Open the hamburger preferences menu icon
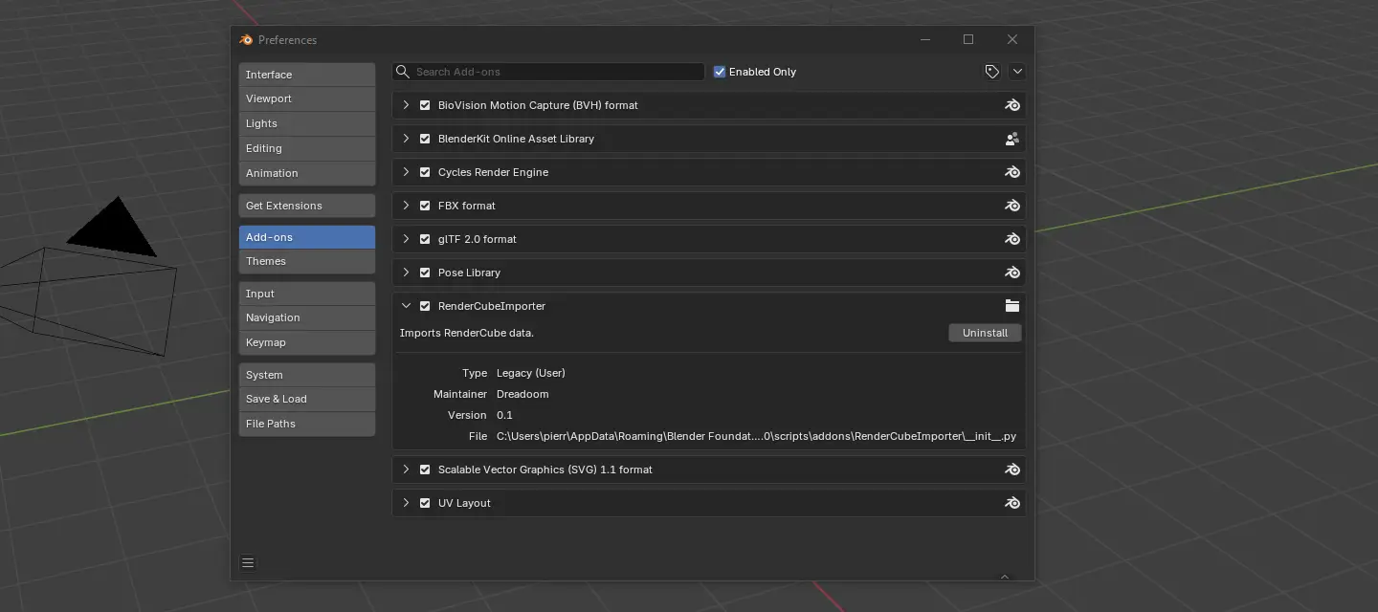 click(248, 563)
